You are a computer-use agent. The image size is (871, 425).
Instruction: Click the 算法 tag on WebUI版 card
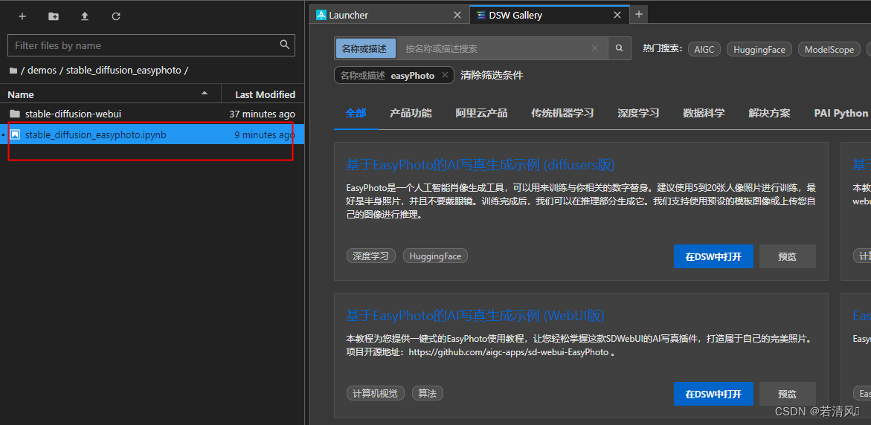tap(427, 393)
